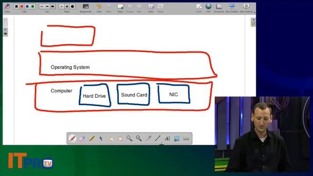Pick the blue pen color
Screen dimensions: 313x176
click(27, 6)
